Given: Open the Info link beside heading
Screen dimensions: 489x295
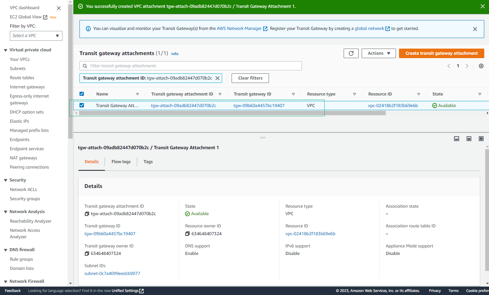Looking at the screenshot, I should pos(175,54).
